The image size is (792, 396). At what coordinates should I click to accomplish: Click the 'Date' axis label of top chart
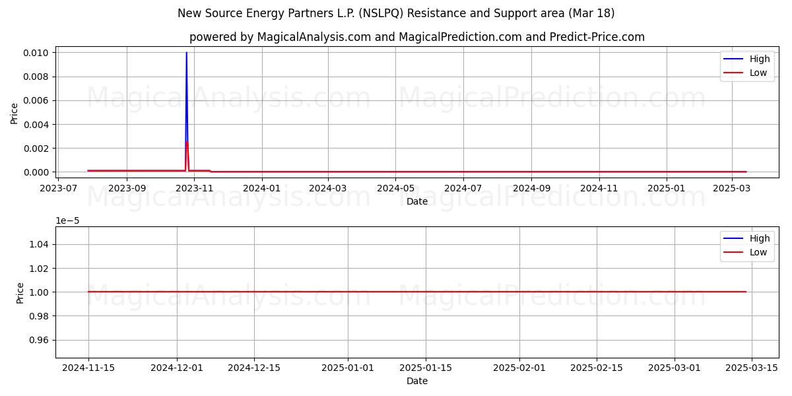[x=417, y=201]
